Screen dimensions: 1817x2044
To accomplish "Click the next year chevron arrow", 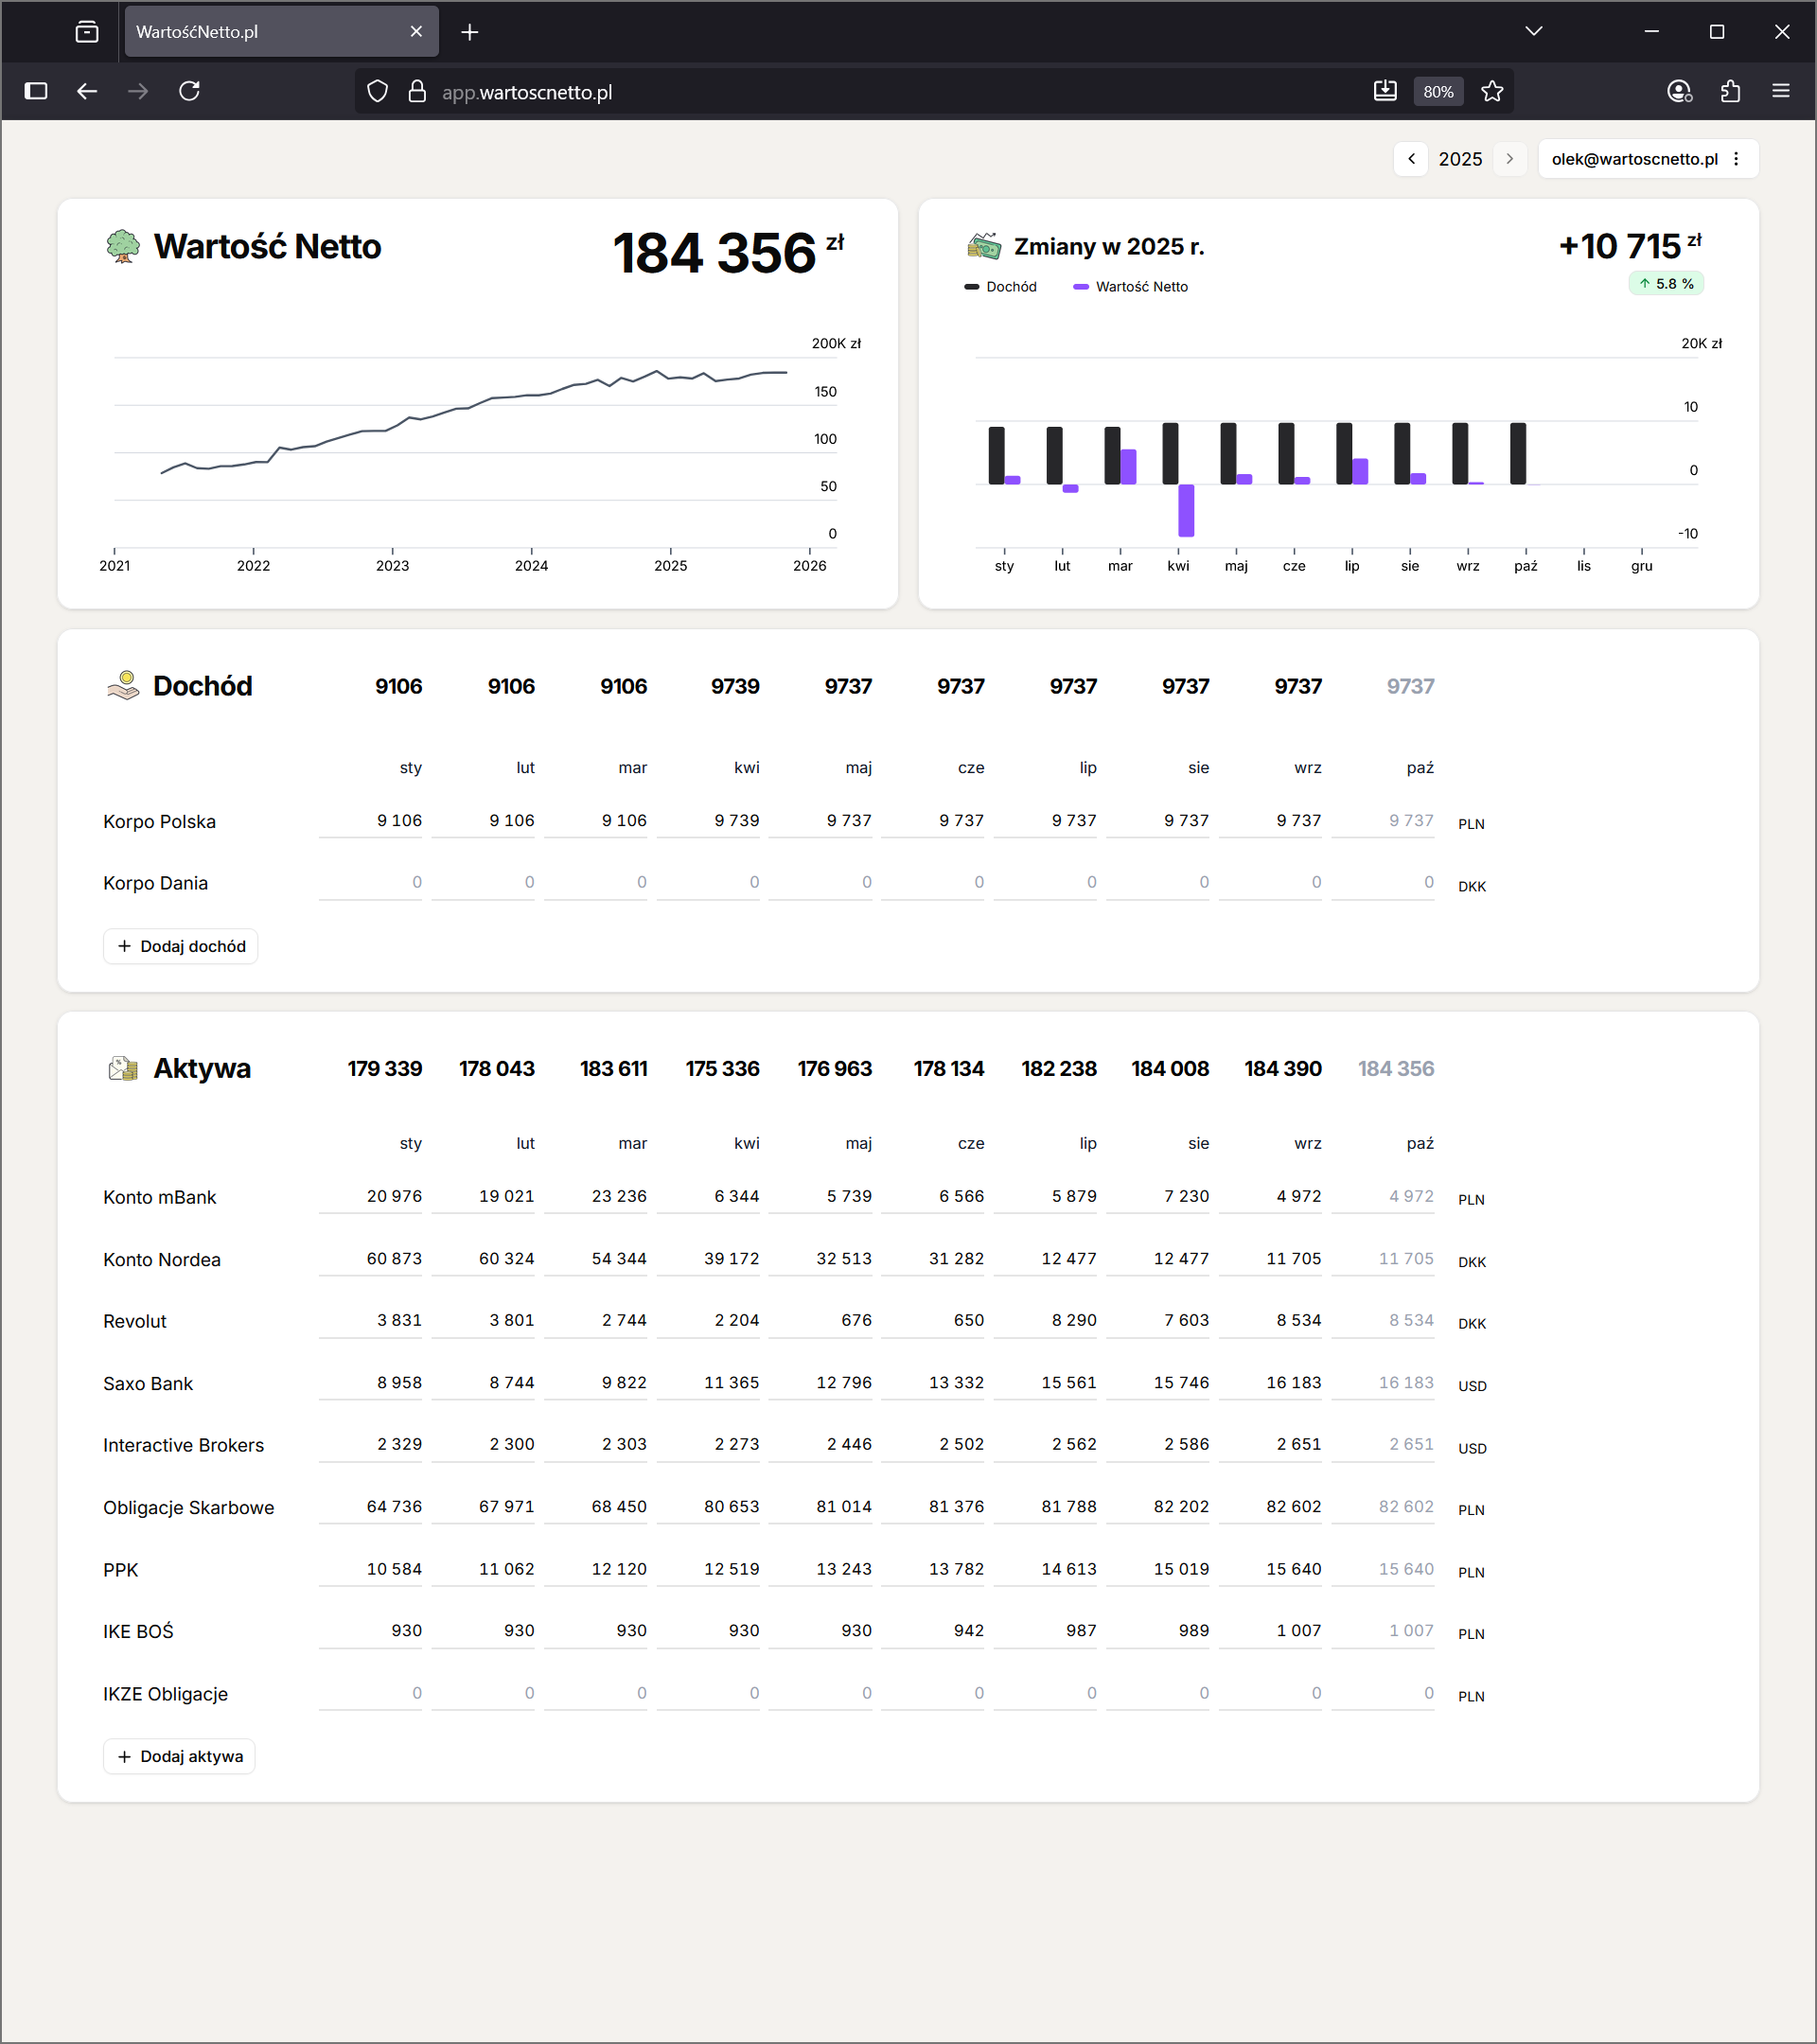I will click(1509, 159).
